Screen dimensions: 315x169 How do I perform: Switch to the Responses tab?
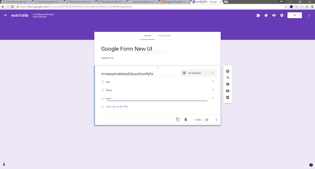(x=165, y=35)
